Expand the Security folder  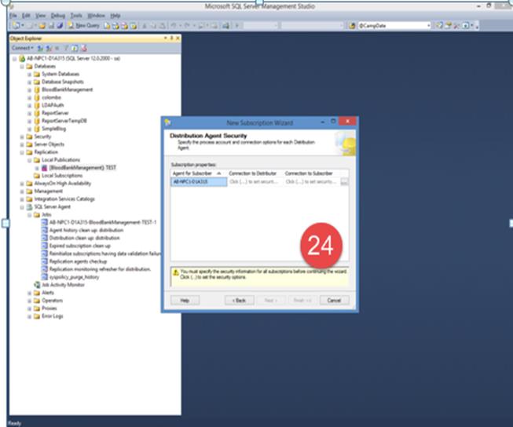[22, 137]
